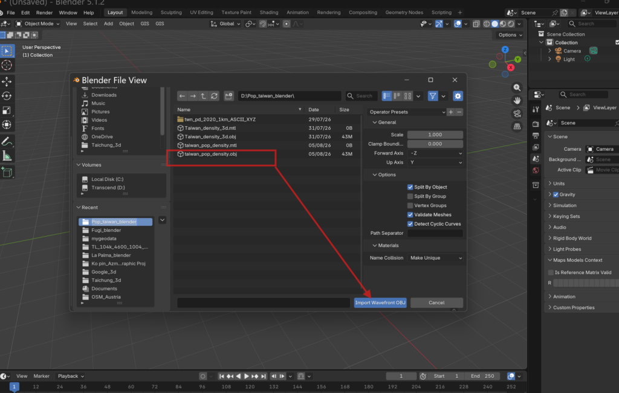The width and height of the screenshot is (619, 393).
Task: Open the viewport Options button
Action: [510, 34]
